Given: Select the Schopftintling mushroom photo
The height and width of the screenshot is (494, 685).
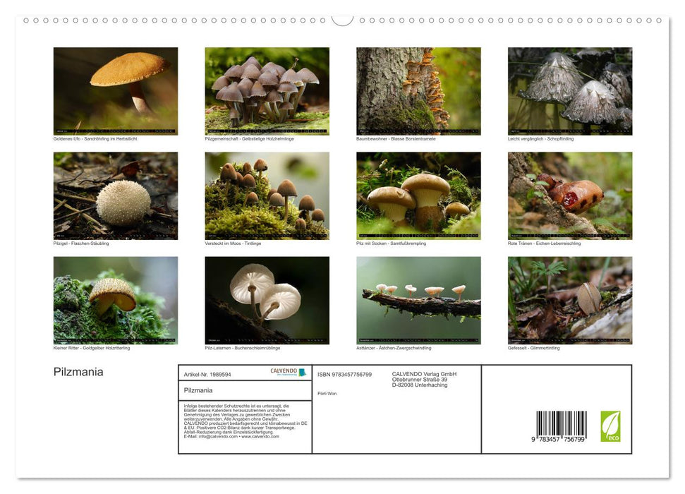Looking at the screenshot, I should coord(569,90).
